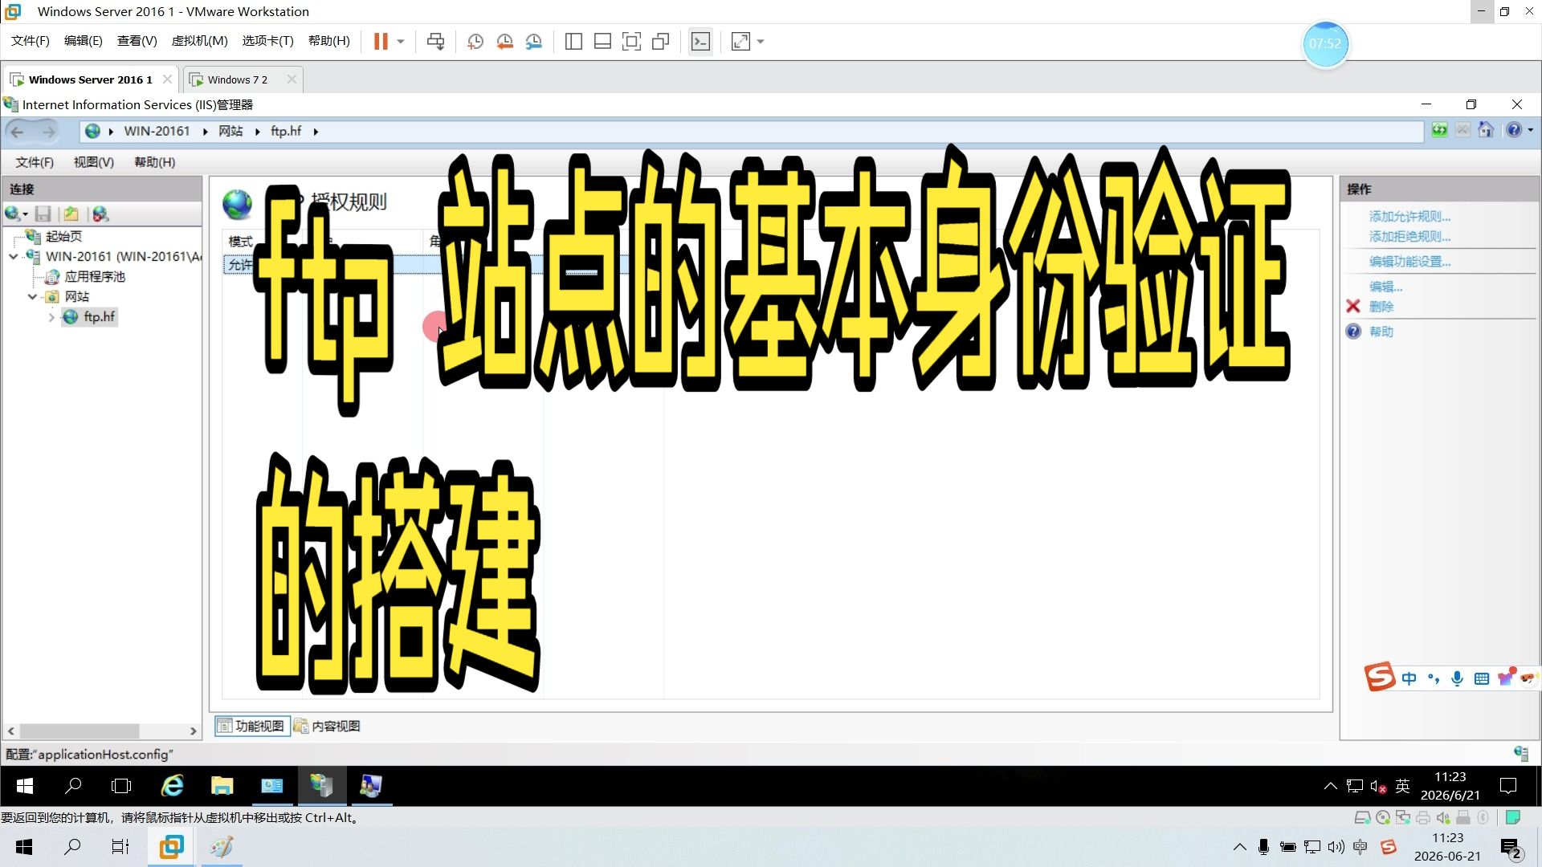Open IIS Manager 帮助(H) menu
1542x867 pixels.
coord(155,162)
